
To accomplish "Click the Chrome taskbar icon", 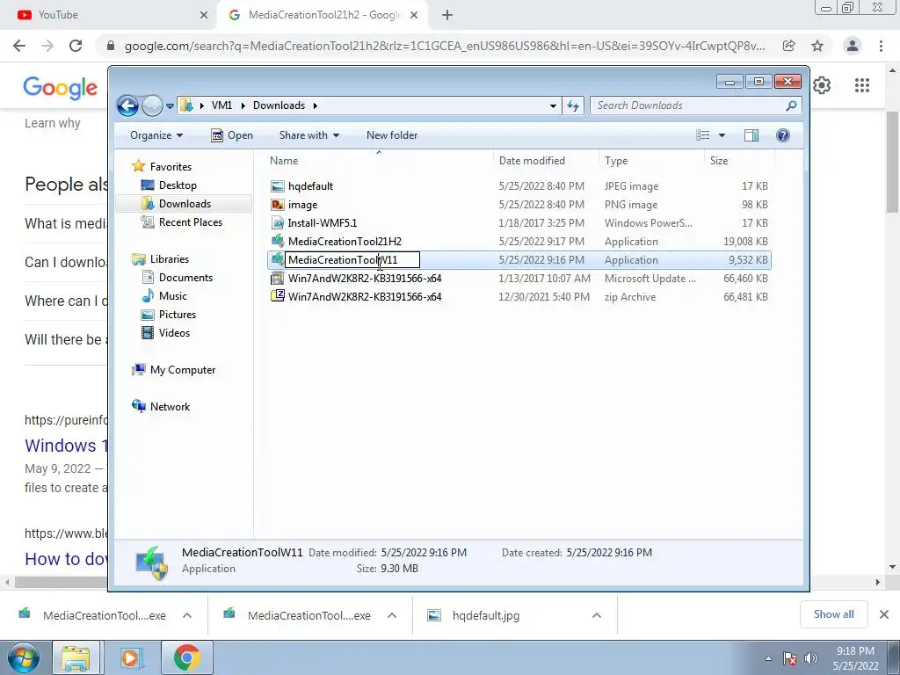I will tap(186, 657).
